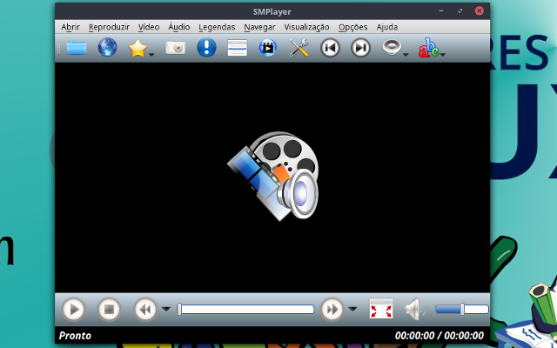Expand the rewind options dropdown arrow
This screenshot has width=557, height=348.
point(166,310)
